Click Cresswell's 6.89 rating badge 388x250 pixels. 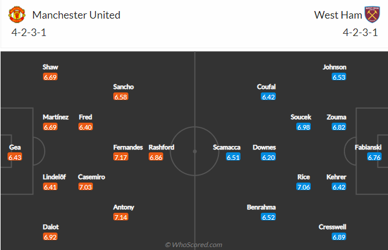click(x=339, y=237)
